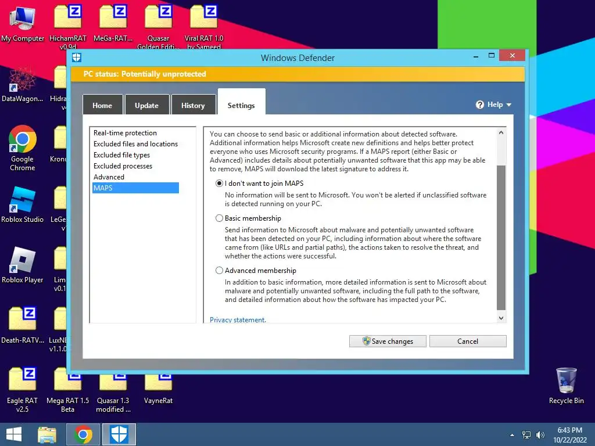Select the Google Chrome desktop shortcut
Image resolution: width=595 pixels, height=446 pixels.
pyautogui.click(x=23, y=148)
